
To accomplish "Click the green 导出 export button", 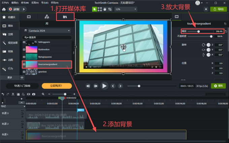I will click(219, 9).
